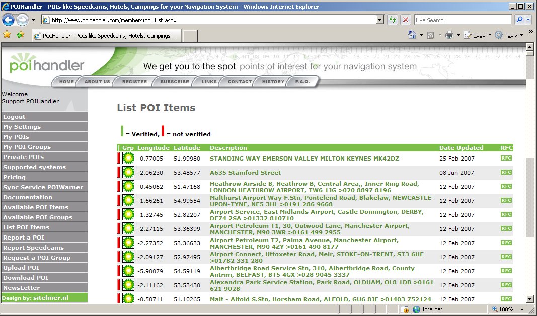Click RFC icon for STANDING WAY row
This screenshot has width=537, height=316.
click(x=506, y=158)
